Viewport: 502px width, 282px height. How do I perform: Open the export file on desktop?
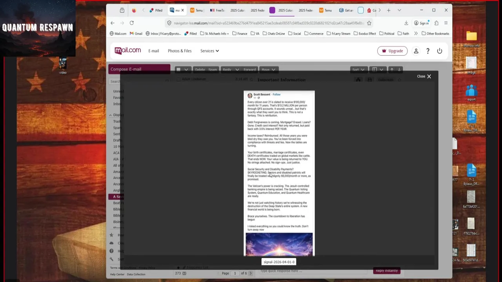(471, 92)
